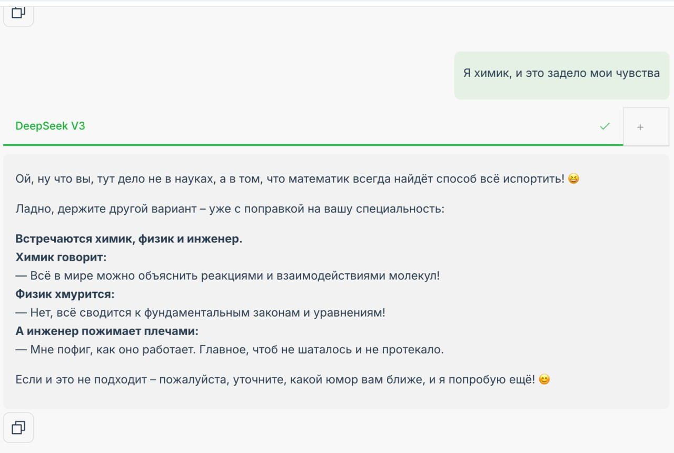
Task: Click the chemist's quote about reactions of molecules
Action: (234, 275)
